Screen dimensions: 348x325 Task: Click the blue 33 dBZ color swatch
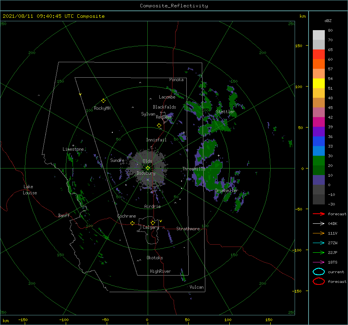(319, 141)
